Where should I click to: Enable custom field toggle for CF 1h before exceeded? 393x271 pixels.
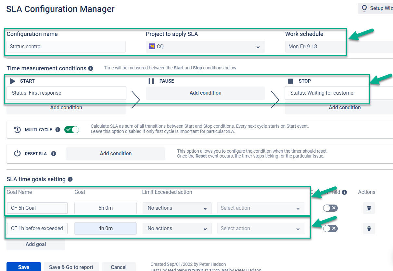(330, 229)
